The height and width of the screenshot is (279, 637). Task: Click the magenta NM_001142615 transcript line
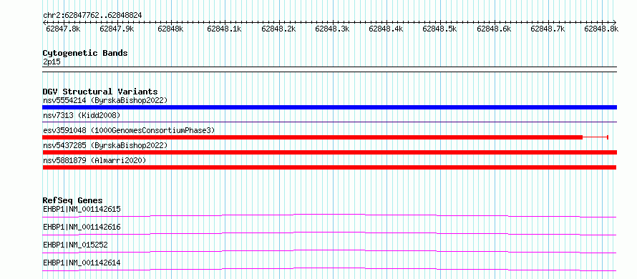tap(329, 215)
